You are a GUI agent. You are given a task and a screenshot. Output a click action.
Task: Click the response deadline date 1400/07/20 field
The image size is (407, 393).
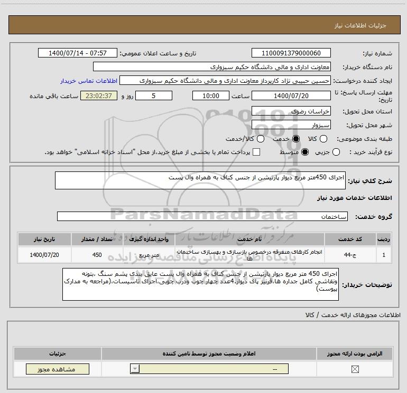(291, 95)
